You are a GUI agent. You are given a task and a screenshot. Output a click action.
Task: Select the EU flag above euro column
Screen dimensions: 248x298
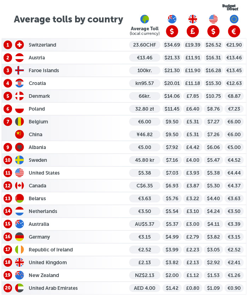pos(234,19)
